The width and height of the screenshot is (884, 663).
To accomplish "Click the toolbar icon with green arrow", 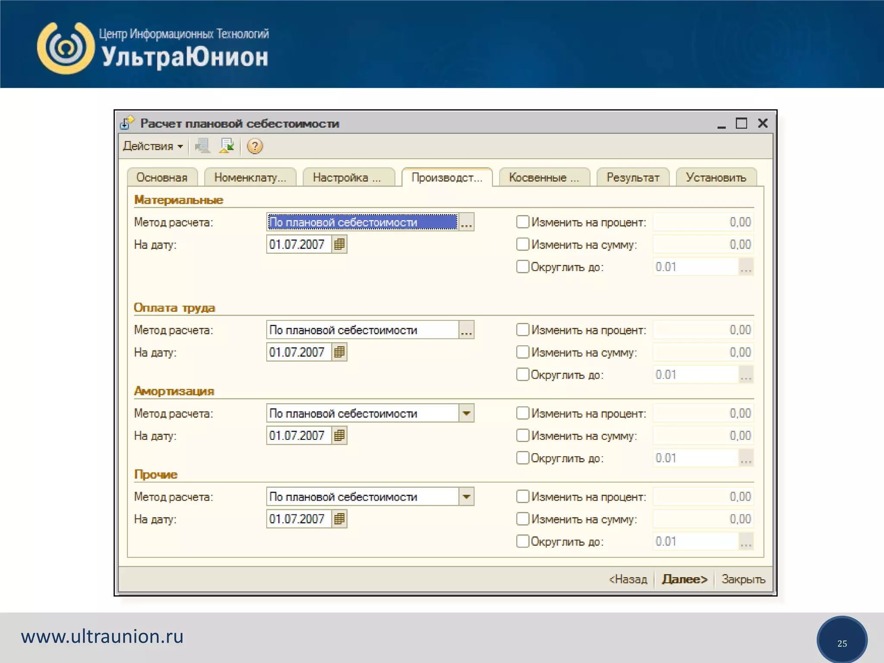I will [x=227, y=146].
